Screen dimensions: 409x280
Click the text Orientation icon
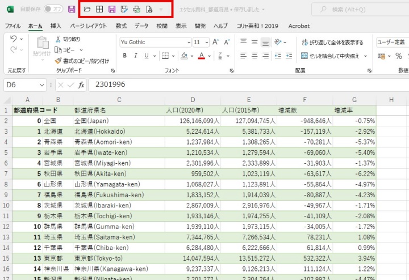pos(278,42)
